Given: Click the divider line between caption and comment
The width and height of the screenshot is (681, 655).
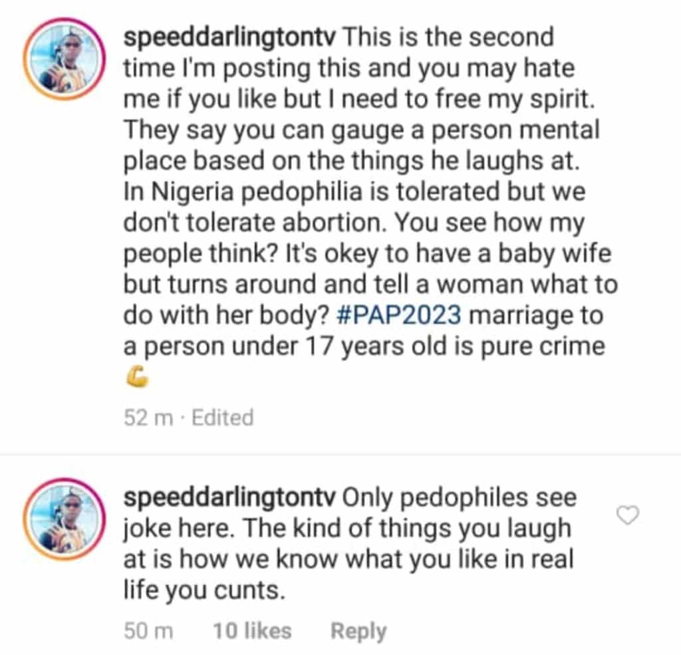Looking at the screenshot, I should pos(340,454).
